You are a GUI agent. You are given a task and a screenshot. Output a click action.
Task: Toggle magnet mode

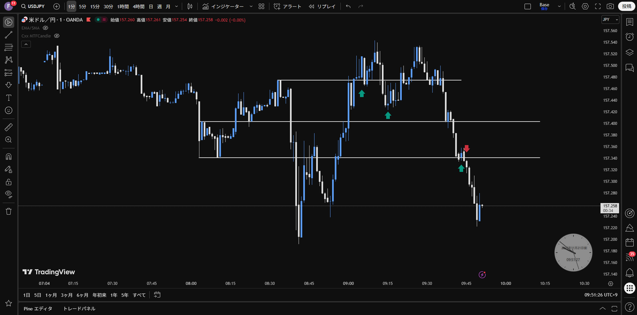(8, 157)
